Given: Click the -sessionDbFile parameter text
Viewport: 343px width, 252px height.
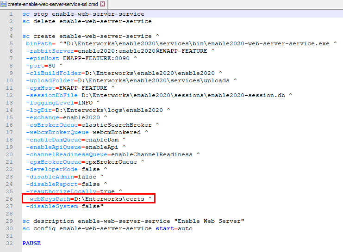Looking at the screenshot, I should point(52,95).
